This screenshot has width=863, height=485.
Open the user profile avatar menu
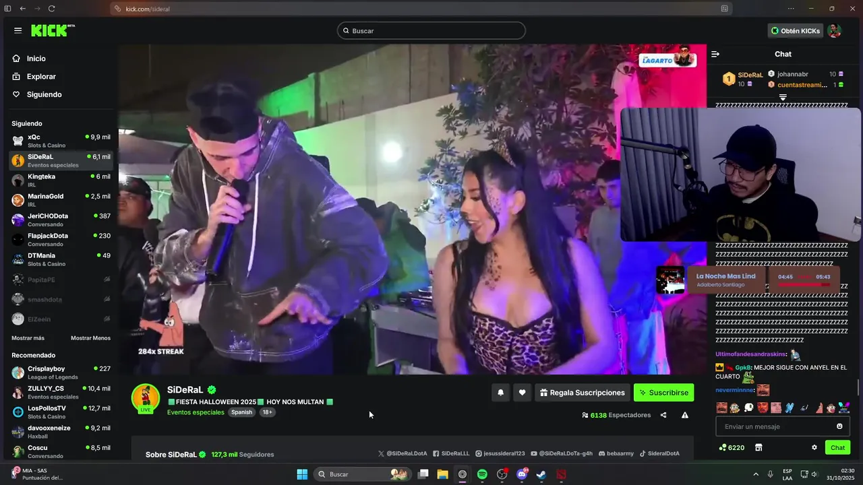point(834,31)
